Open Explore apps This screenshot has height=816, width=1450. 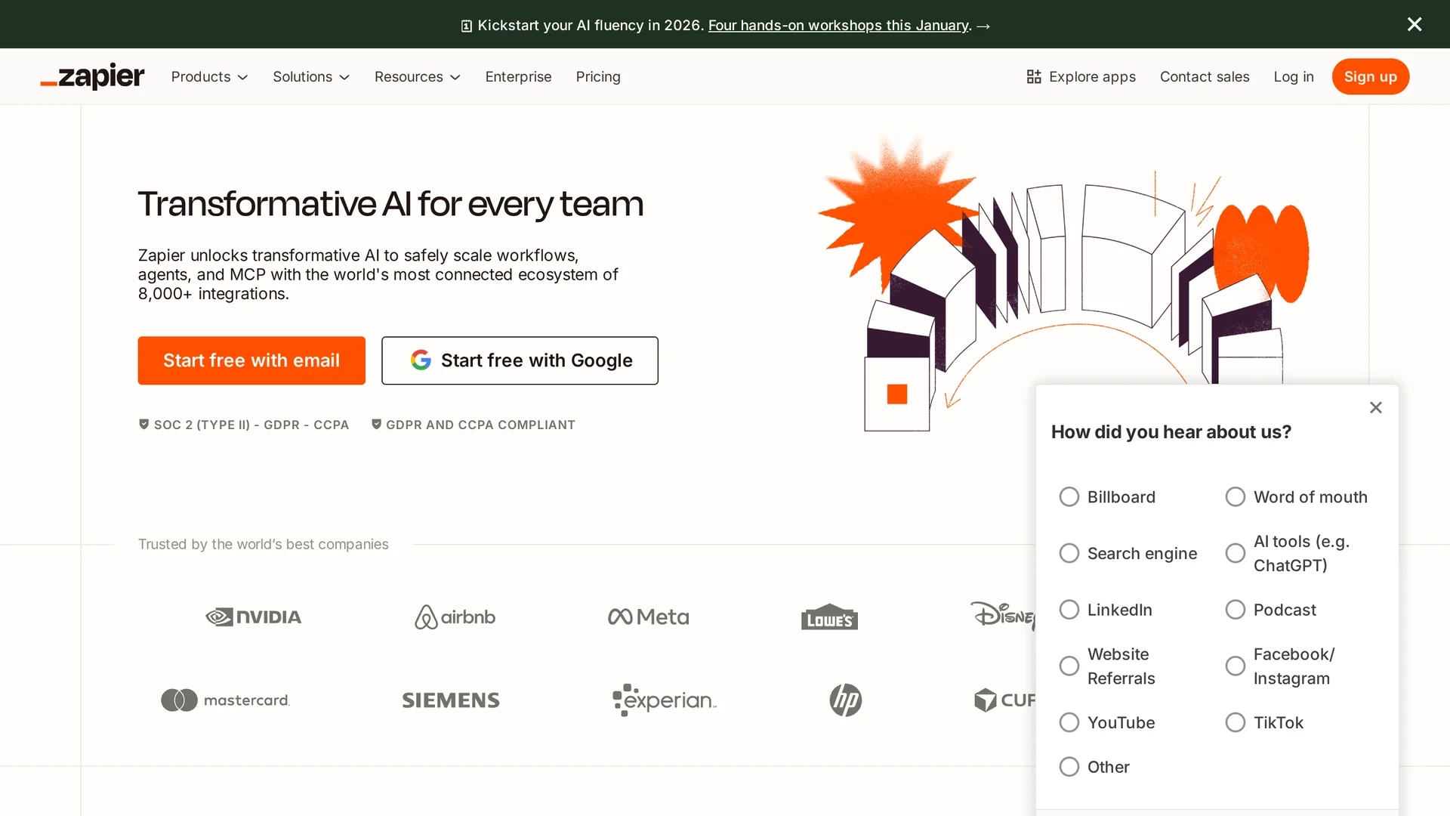pyautogui.click(x=1081, y=77)
